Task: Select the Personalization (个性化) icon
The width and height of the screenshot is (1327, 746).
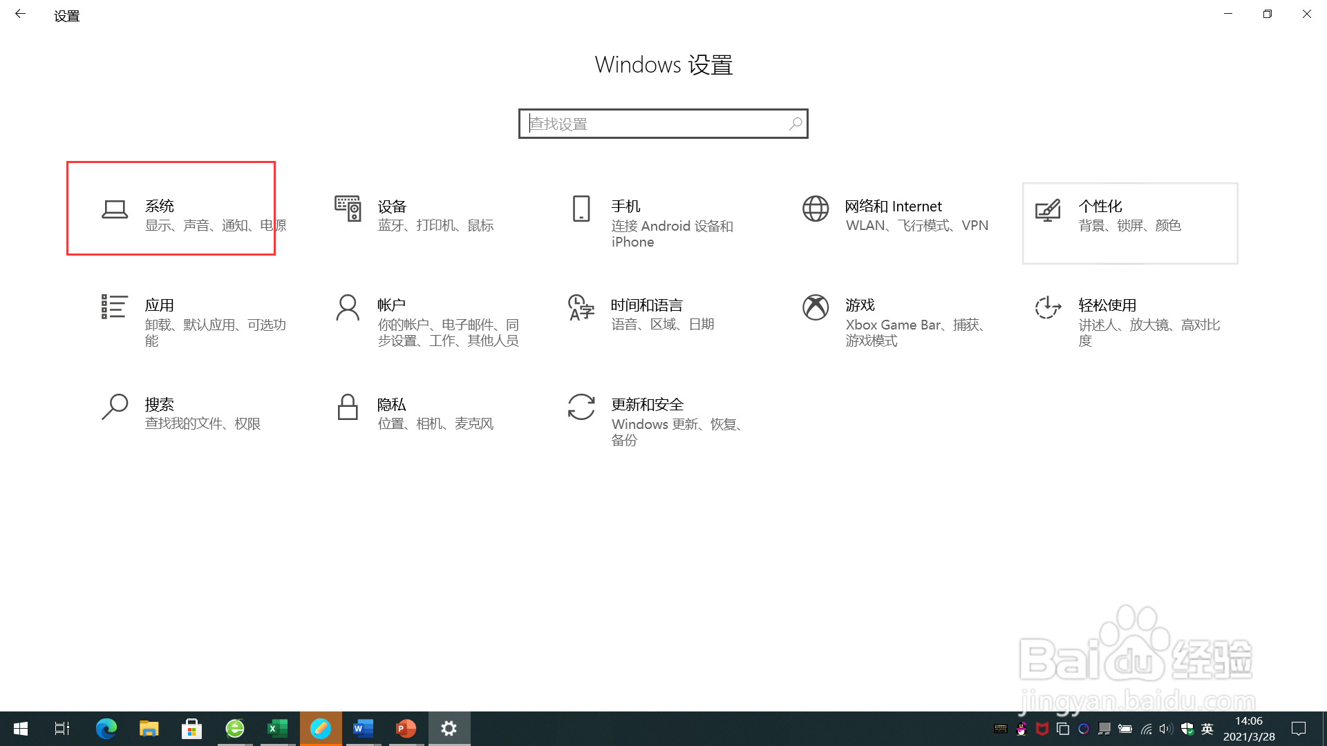Action: coord(1048,210)
